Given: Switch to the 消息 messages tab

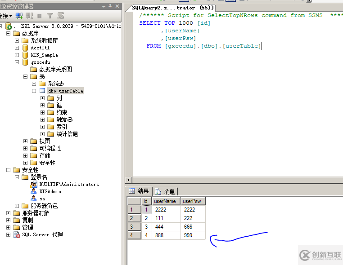Looking at the screenshot, I should tap(165, 191).
